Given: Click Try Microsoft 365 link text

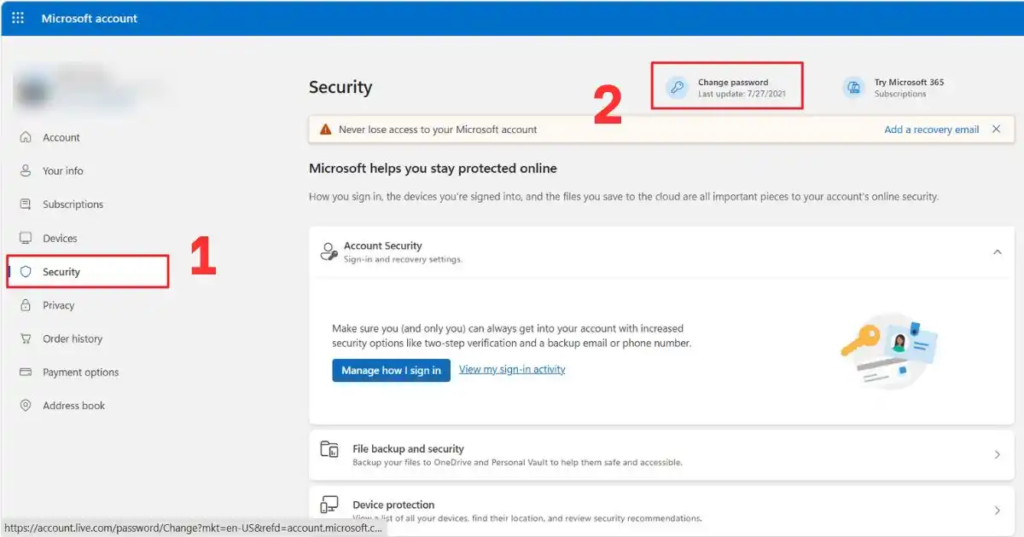Looking at the screenshot, I should coord(909,83).
